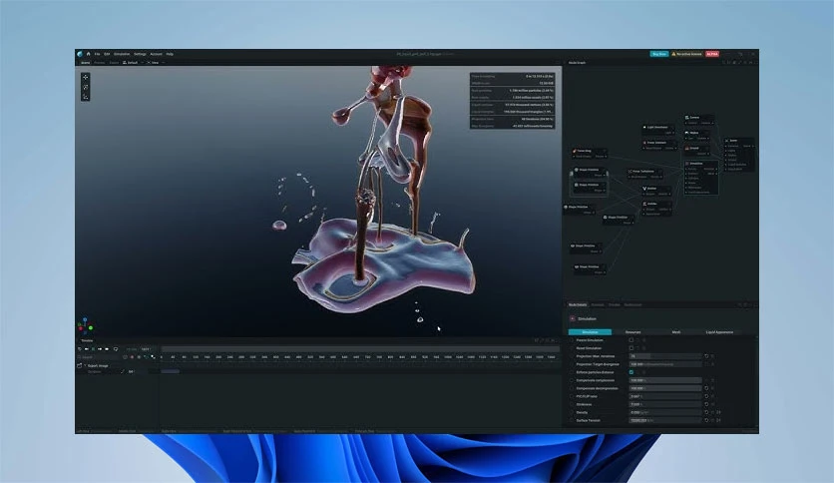Viewport: 834px width, 483px height.
Task: Click the Export Image track icon
Action: 80,365
